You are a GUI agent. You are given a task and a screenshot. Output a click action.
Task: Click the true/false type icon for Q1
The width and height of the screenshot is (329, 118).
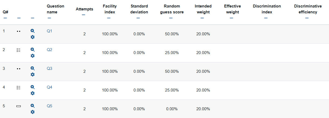pyautogui.click(x=18, y=31)
